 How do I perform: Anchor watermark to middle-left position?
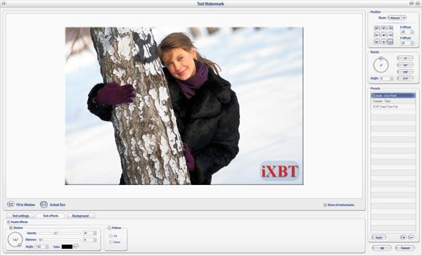tap(376, 35)
